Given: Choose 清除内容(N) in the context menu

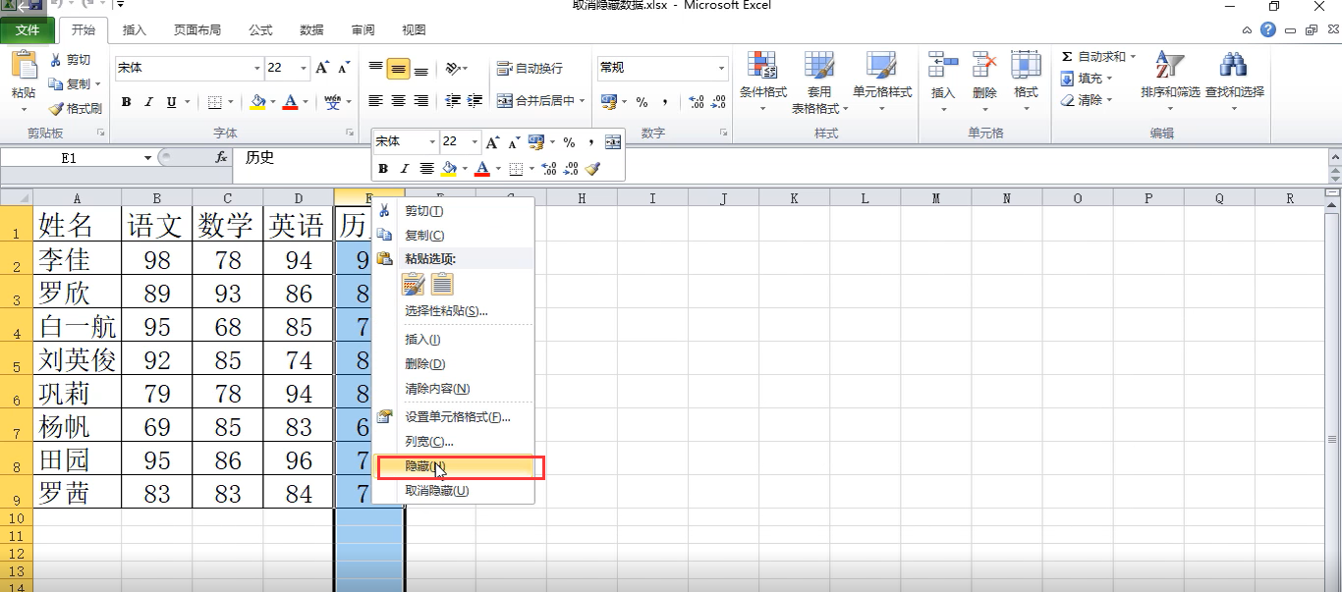Looking at the screenshot, I should click(453, 389).
